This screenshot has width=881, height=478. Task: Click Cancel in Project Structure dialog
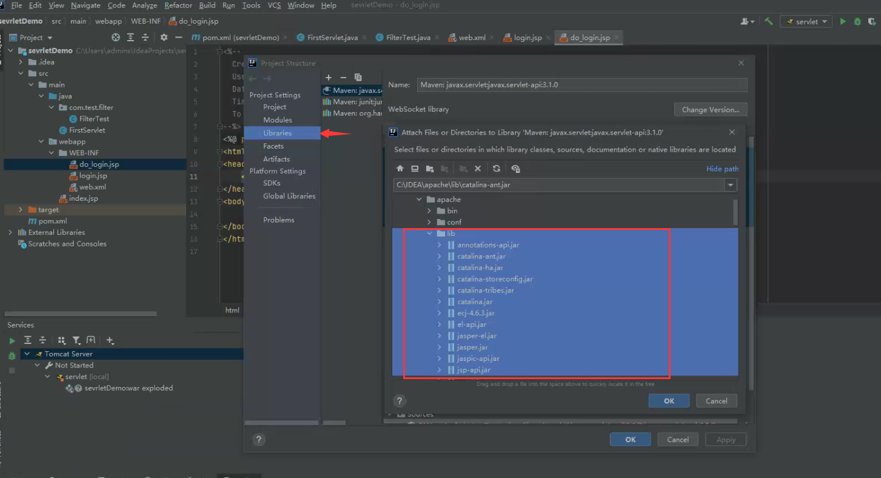click(678, 440)
